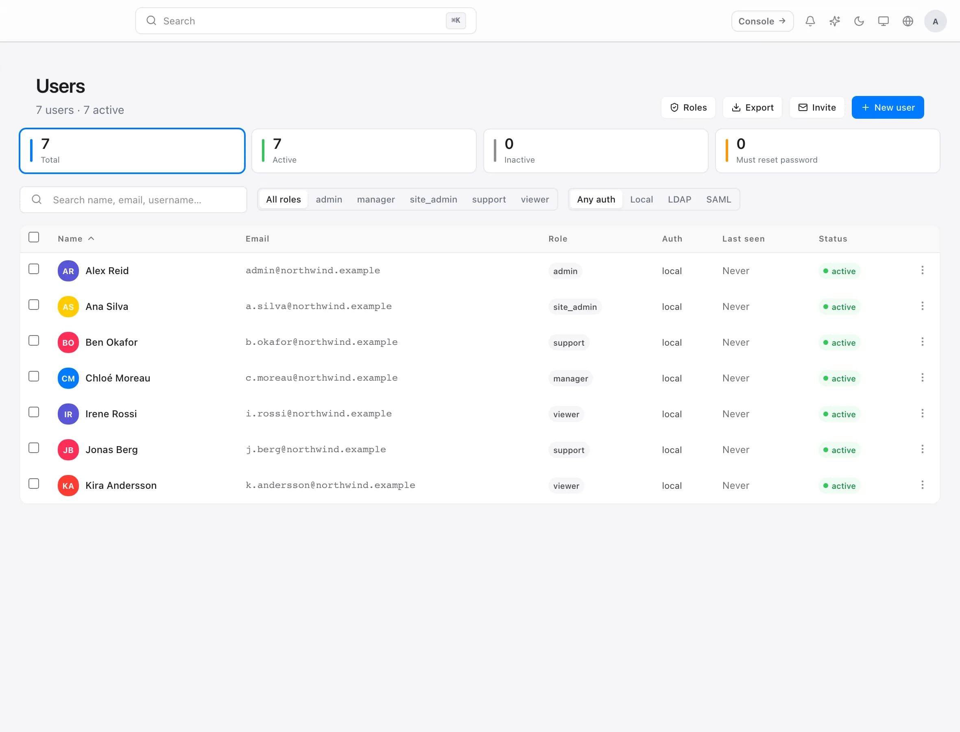960x732 pixels.
Task: Check the Jonas Berg row checkbox
Action: coord(33,447)
